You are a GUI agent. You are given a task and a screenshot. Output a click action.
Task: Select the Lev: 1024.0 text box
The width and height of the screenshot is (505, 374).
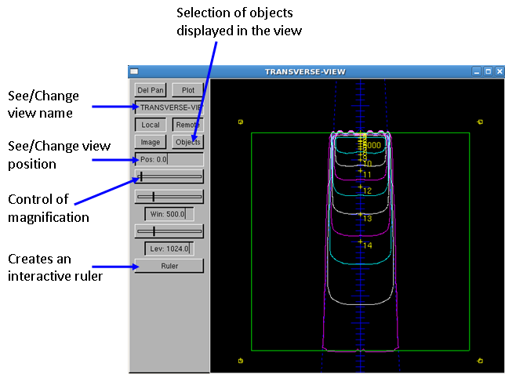pos(169,249)
